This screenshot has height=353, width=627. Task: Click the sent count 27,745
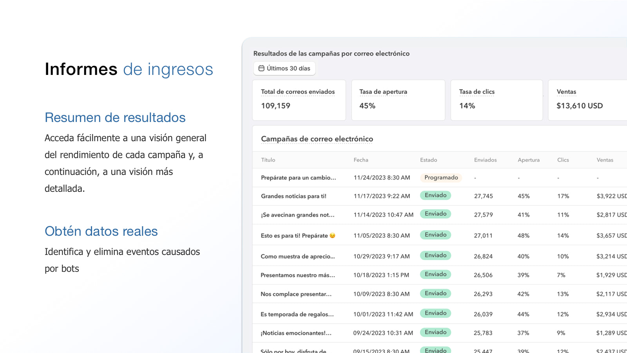pos(484,196)
